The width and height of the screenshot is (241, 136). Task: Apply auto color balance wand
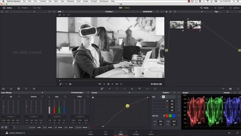[x=3, y=127]
